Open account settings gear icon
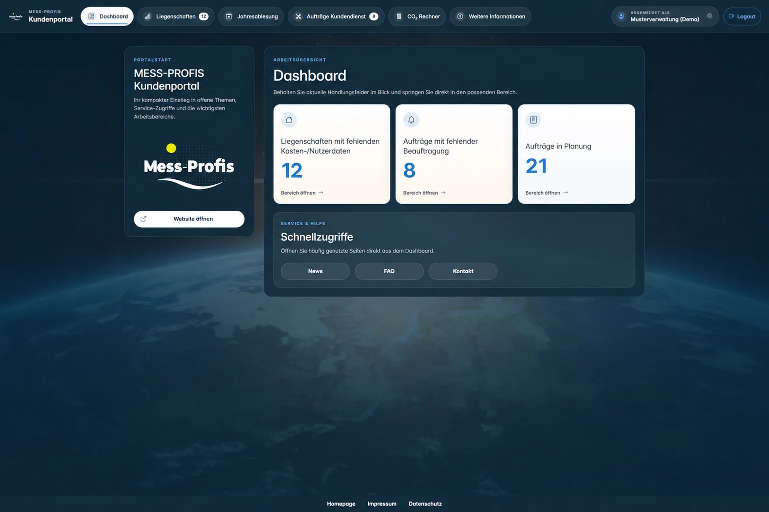 click(x=709, y=16)
